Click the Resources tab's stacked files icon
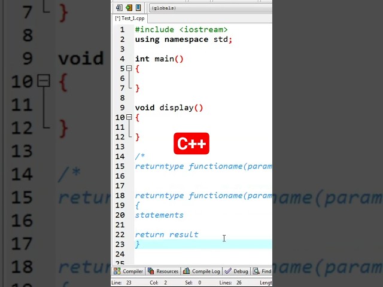Viewport: 383px width, 287px height. (151, 271)
